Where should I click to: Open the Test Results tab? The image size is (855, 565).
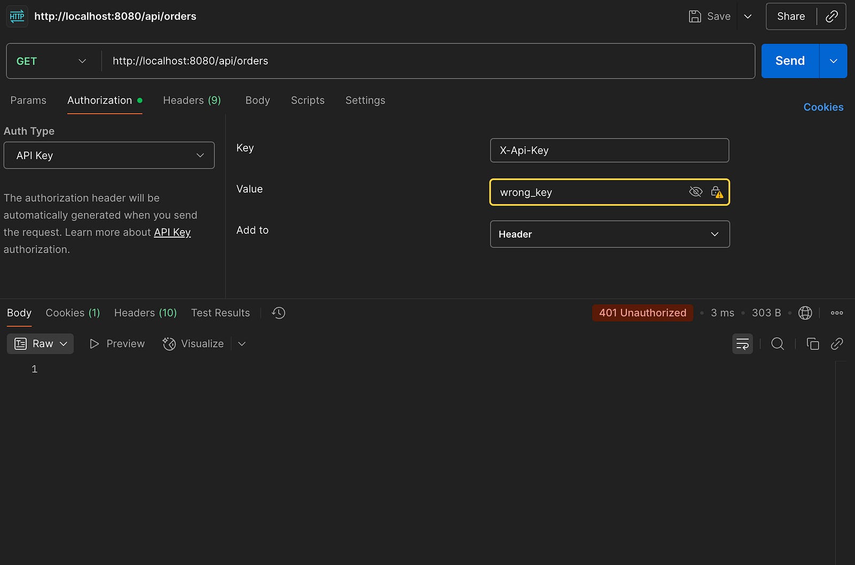coord(220,313)
